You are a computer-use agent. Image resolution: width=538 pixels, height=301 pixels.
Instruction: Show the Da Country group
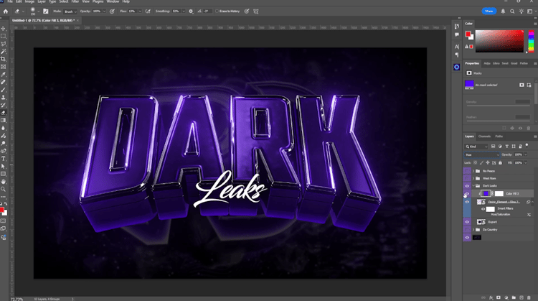pos(467,230)
